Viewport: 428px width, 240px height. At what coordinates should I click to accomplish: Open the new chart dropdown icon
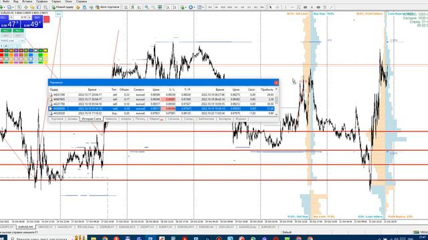point(2,7)
